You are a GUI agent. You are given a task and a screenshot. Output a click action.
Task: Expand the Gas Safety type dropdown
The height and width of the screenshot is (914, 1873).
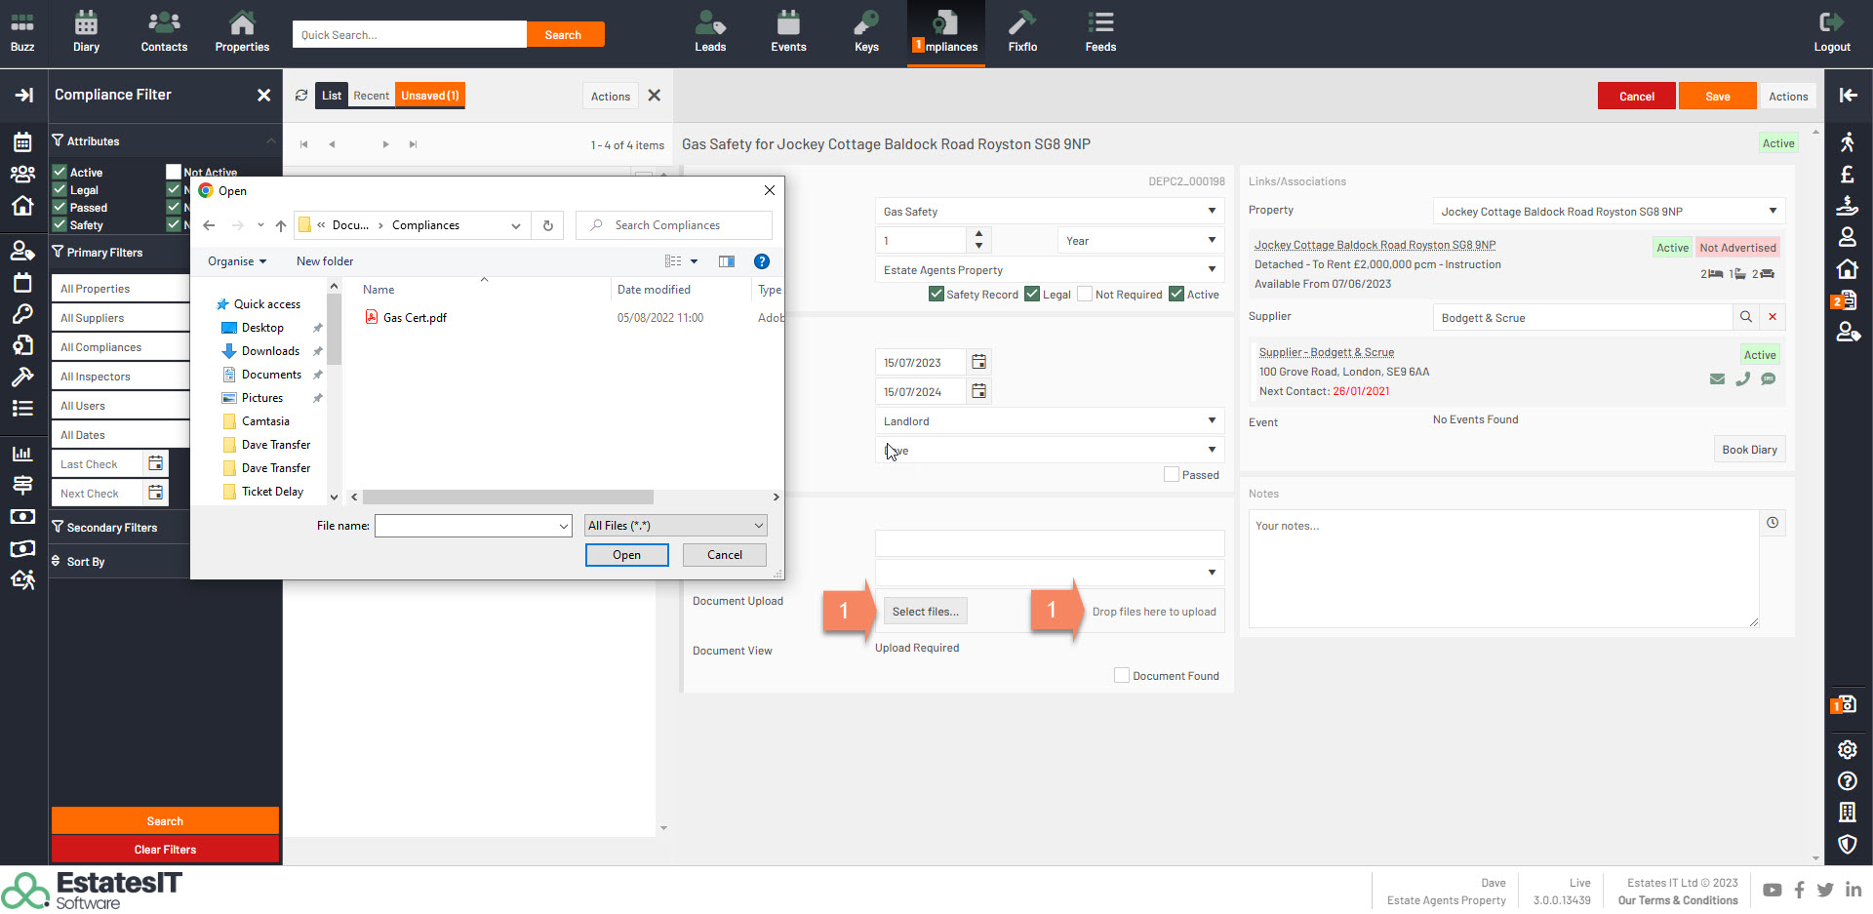click(1049, 212)
